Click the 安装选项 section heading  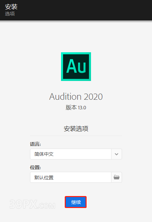pyautogui.click(x=76, y=128)
